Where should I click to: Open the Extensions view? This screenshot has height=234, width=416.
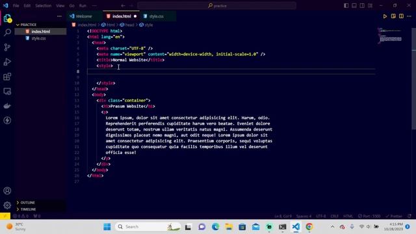[x=7, y=77]
